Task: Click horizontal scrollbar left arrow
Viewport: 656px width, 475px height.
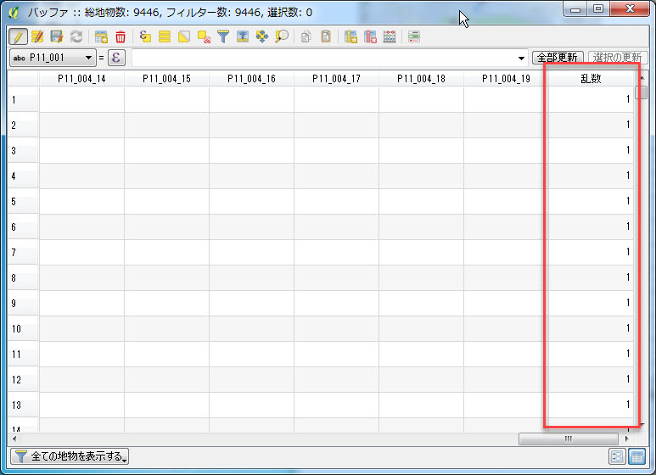Action: pos(14,439)
